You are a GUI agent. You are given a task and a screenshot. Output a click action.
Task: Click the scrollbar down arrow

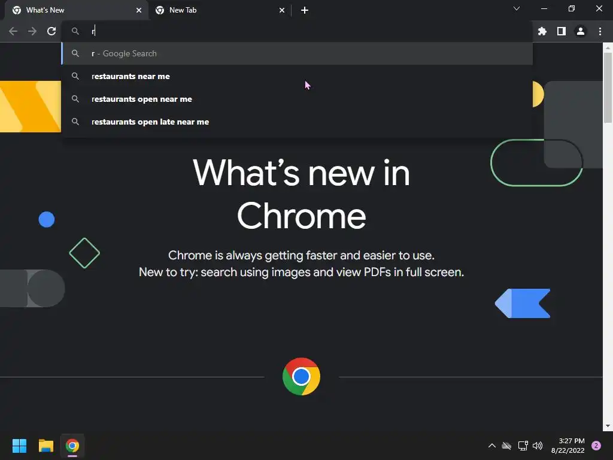tap(608, 426)
